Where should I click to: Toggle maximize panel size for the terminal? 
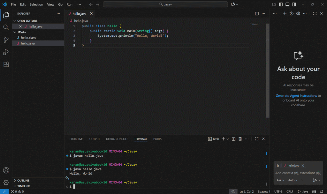[x=256, y=139]
